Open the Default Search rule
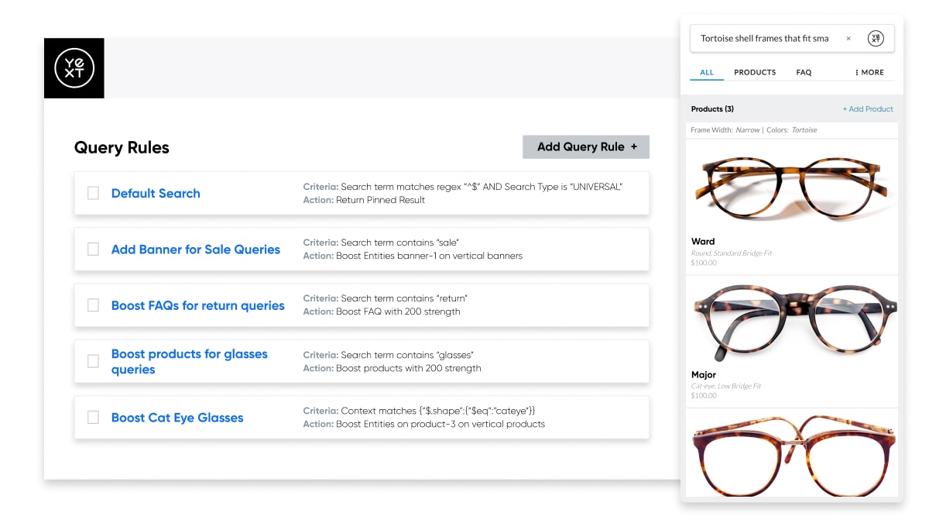Image resolution: width=929 pixels, height=523 pixels. point(156,194)
